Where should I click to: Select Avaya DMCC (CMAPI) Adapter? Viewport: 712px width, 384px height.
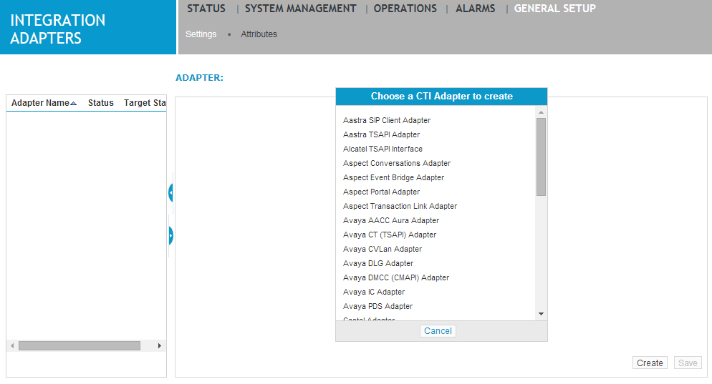[396, 277]
